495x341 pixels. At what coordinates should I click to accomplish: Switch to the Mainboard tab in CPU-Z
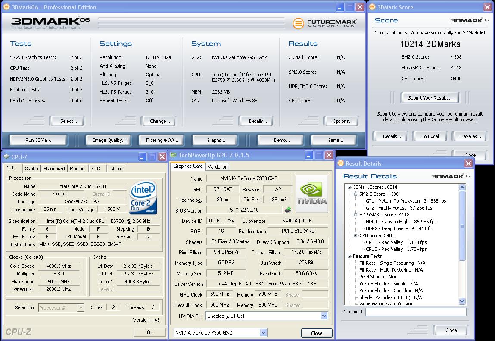point(54,169)
